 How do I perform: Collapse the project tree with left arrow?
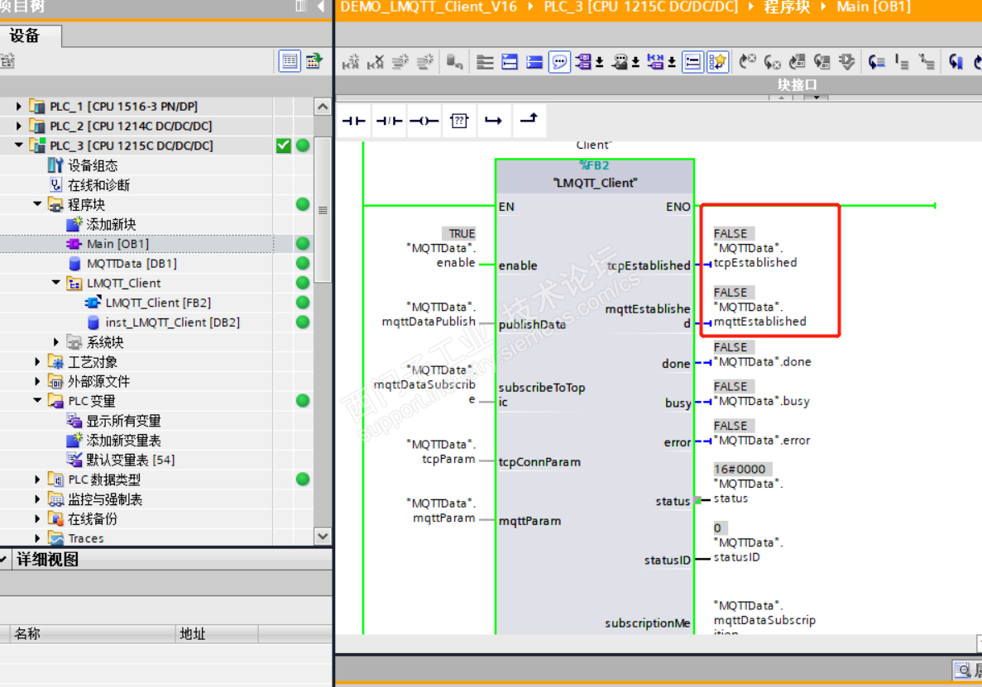321,7
